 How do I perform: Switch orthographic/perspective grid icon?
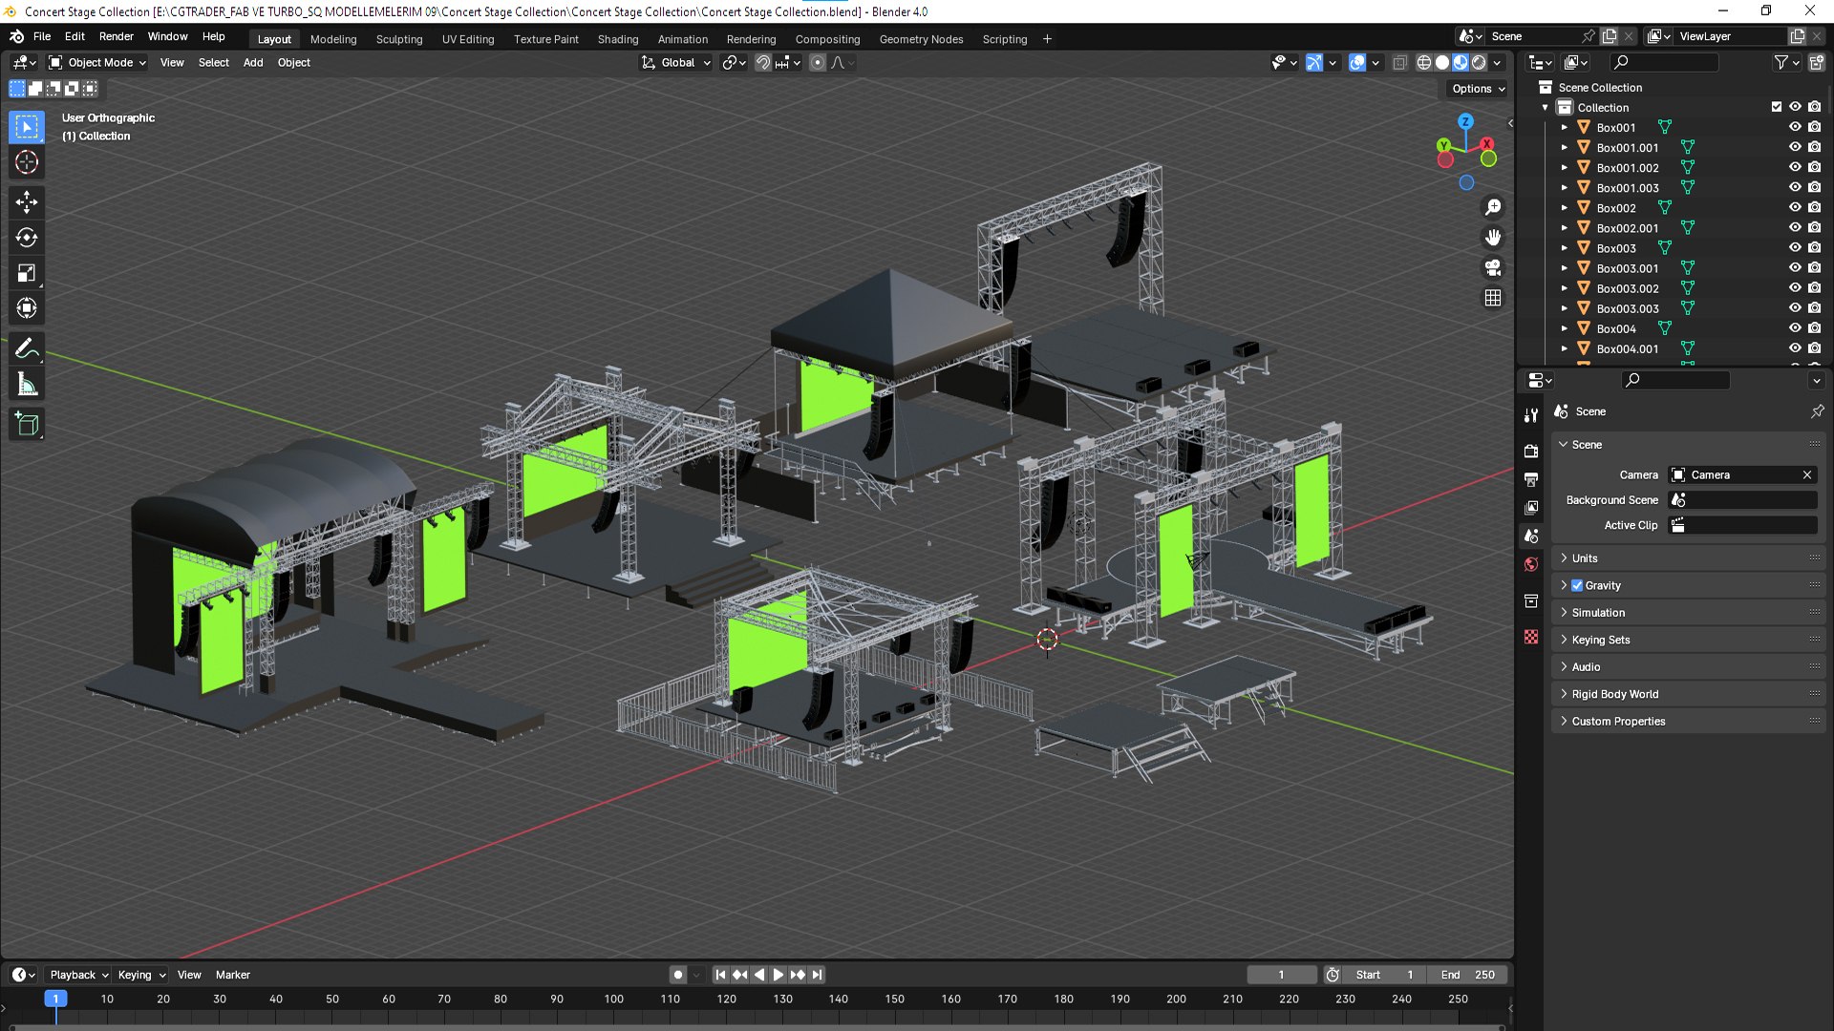(1493, 298)
